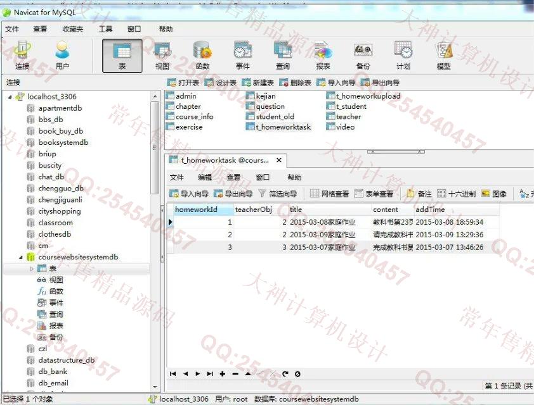
Task: Click the addTime column header
Action: tap(457, 209)
